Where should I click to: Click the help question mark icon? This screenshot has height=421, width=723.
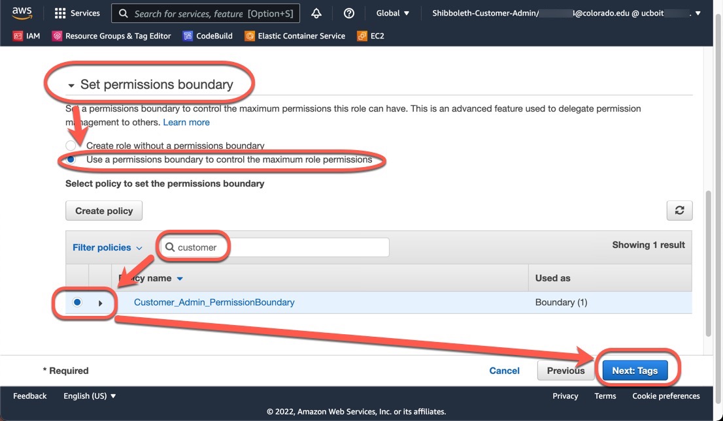(x=349, y=13)
